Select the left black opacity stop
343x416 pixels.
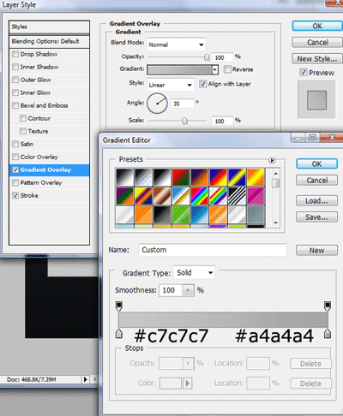click(x=119, y=306)
